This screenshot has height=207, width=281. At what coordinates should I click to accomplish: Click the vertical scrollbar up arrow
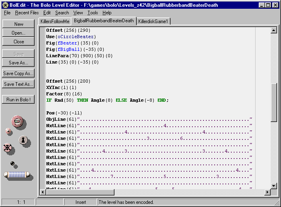(274, 30)
